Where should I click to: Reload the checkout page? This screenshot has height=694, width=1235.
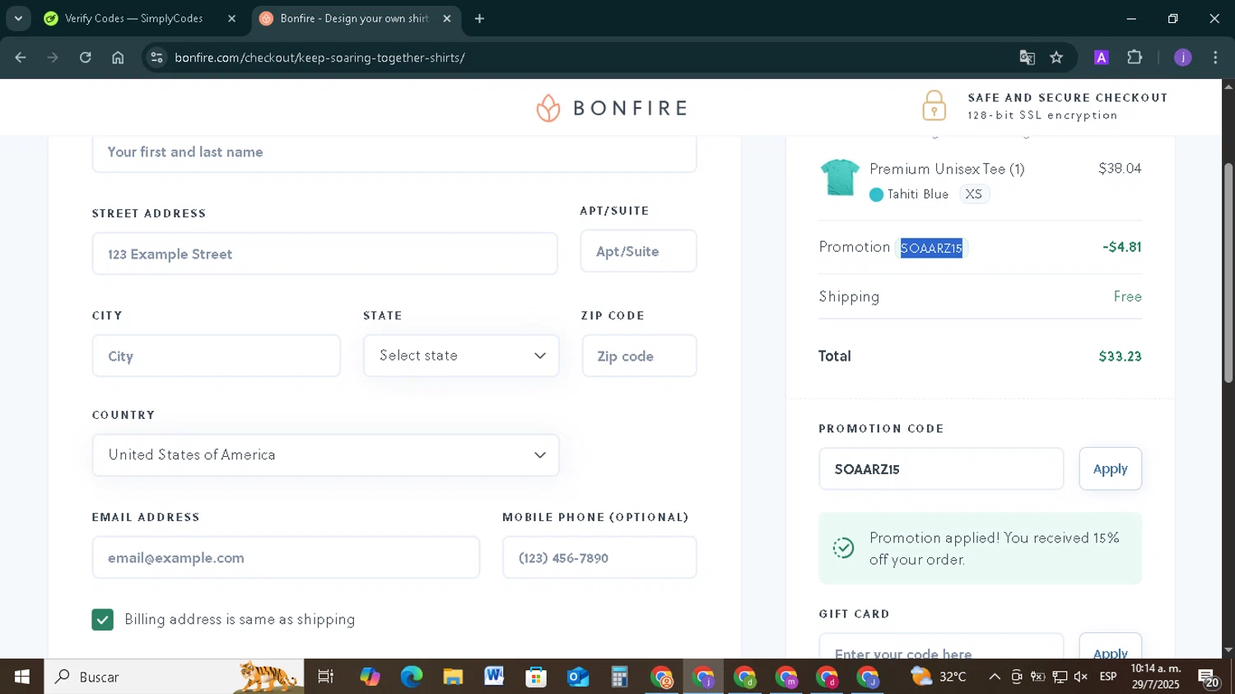(x=86, y=58)
